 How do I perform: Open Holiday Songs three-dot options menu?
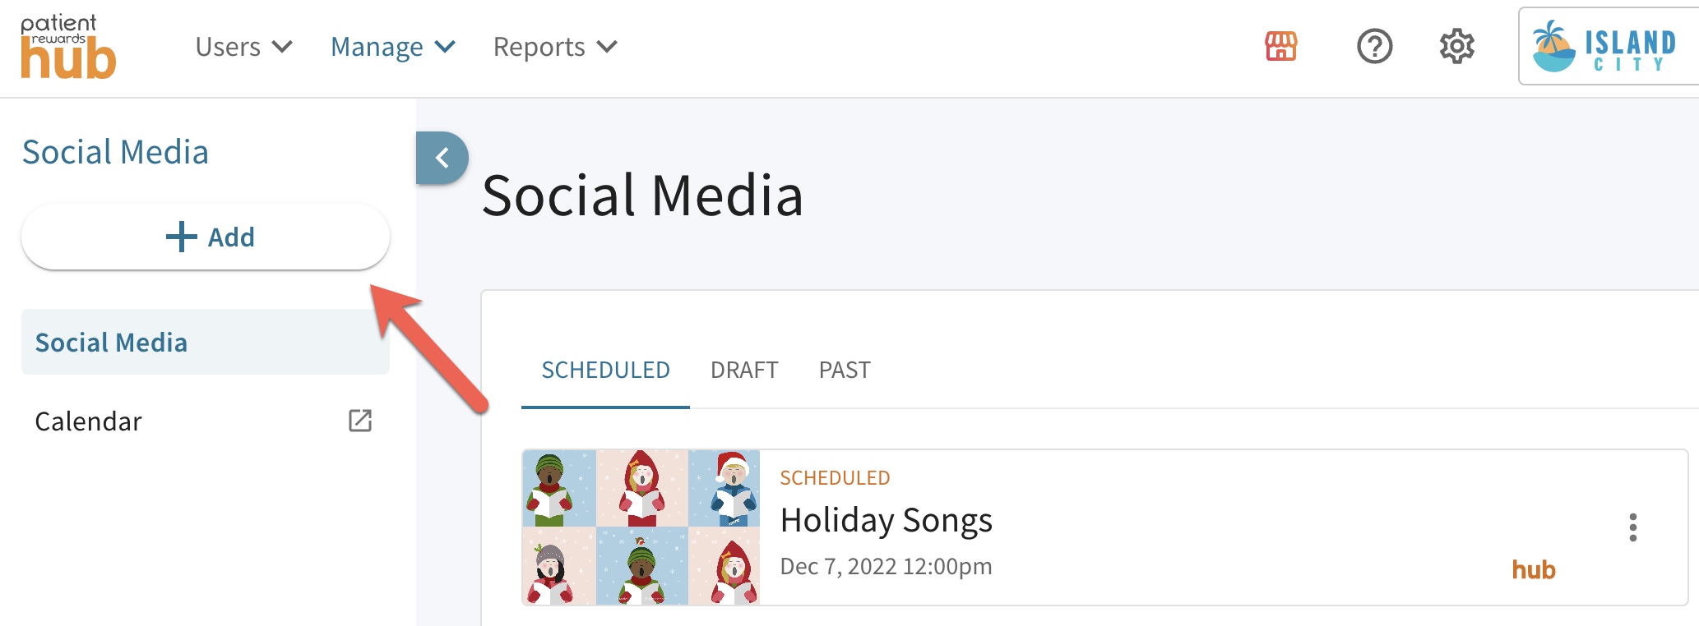(x=1633, y=527)
